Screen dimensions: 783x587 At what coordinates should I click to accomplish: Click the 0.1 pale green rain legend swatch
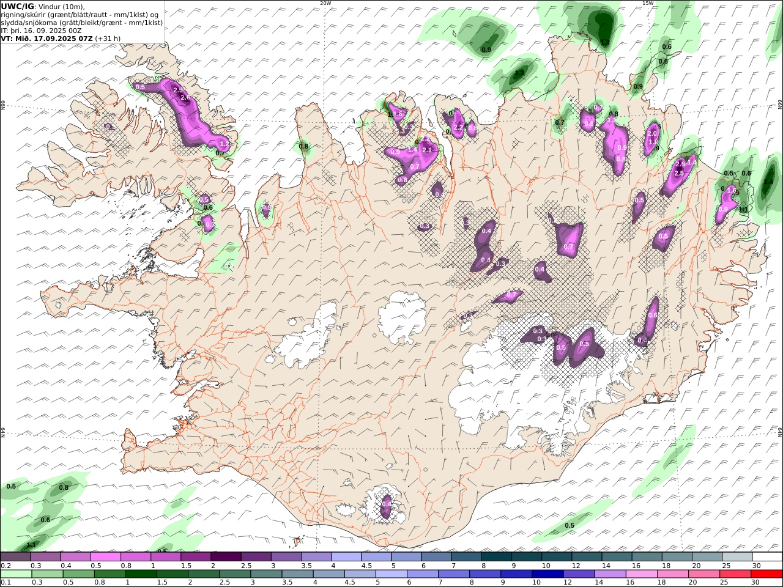coord(16,574)
